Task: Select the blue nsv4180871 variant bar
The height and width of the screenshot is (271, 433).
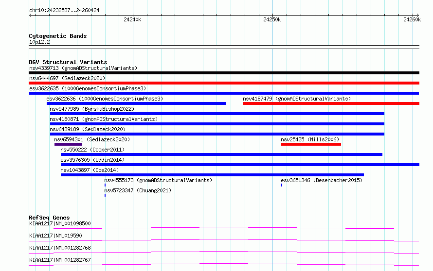Action: pyautogui.click(x=217, y=124)
